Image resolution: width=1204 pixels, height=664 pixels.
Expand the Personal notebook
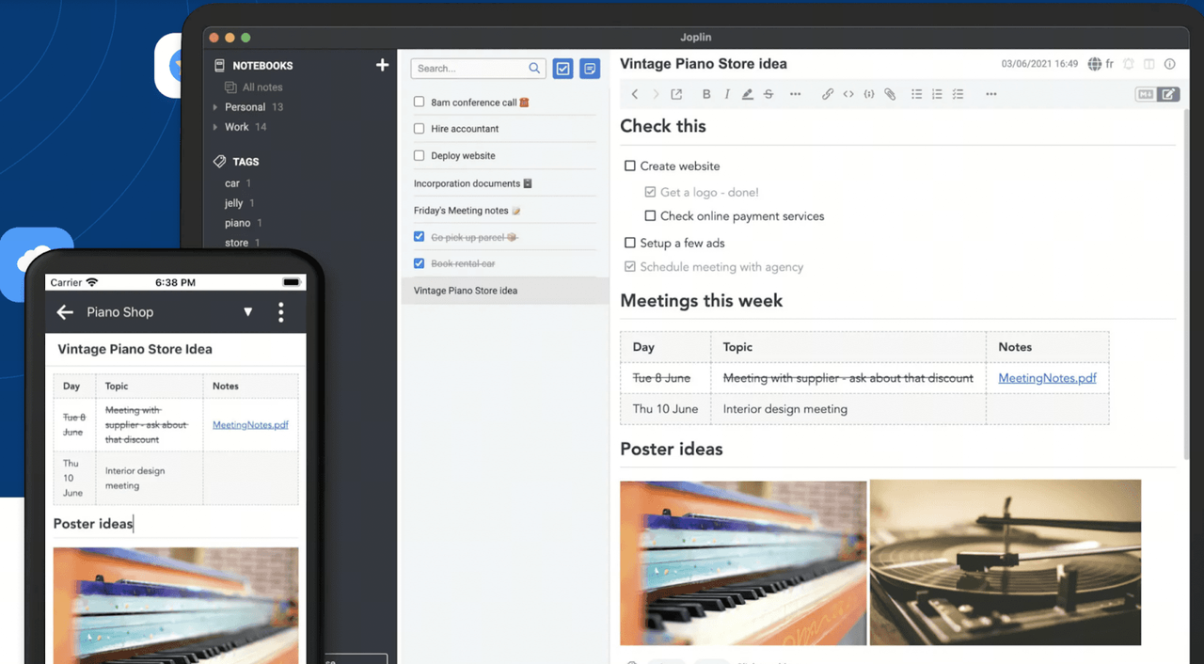click(x=215, y=107)
